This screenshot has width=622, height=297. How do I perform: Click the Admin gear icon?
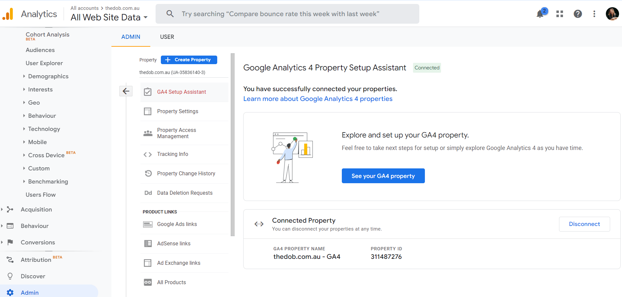point(10,292)
